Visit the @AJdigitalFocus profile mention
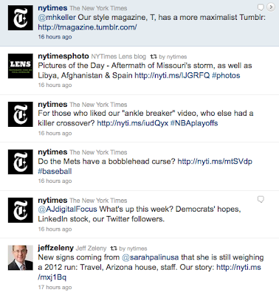Image resolution: width=279 pixels, height=295 pixels. point(68,209)
